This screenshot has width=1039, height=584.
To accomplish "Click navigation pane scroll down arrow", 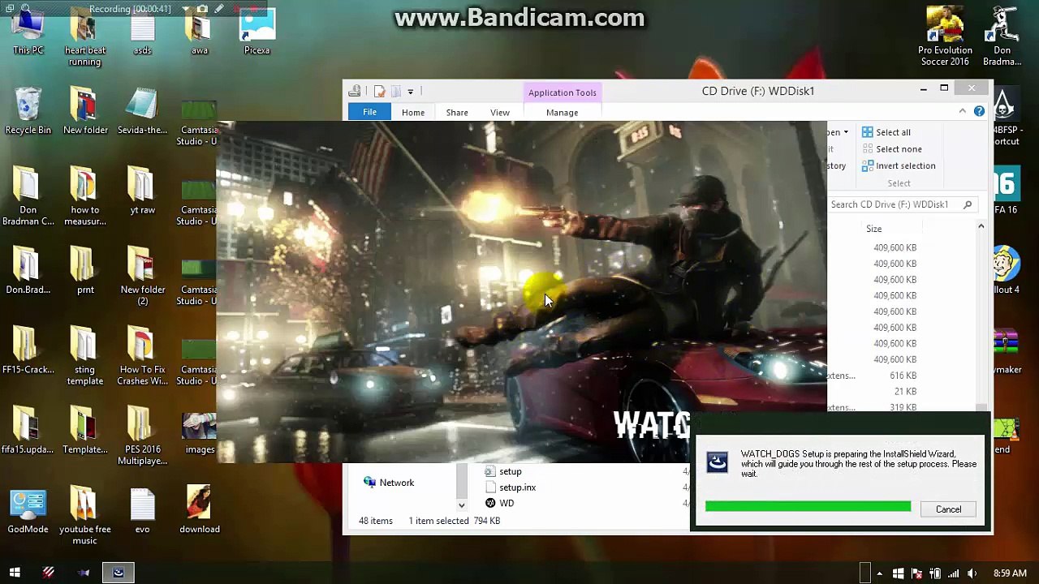I will (461, 505).
